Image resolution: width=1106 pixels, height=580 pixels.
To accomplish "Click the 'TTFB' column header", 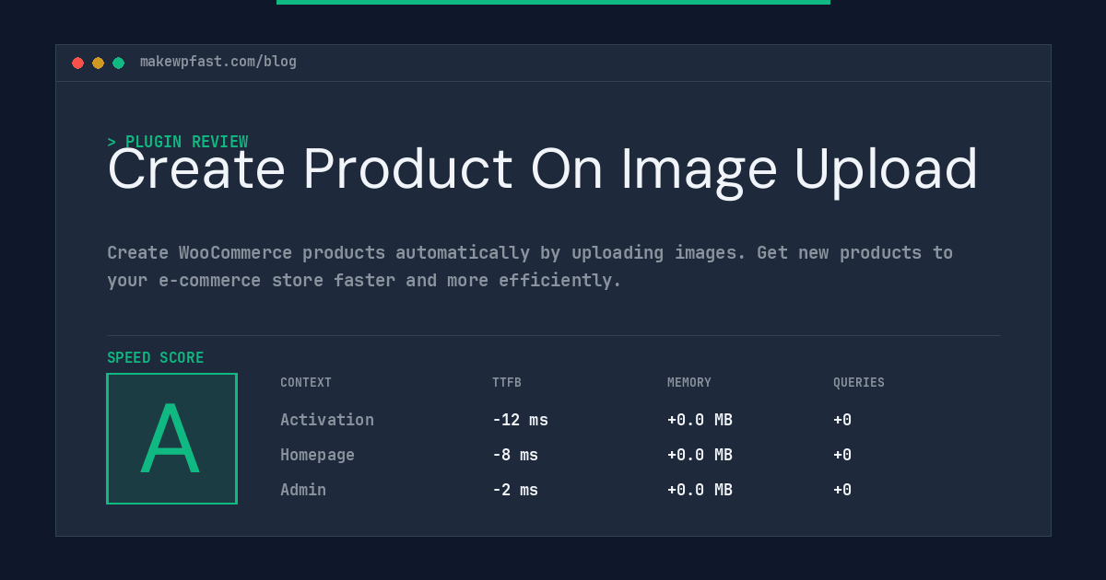I will (x=507, y=383).
